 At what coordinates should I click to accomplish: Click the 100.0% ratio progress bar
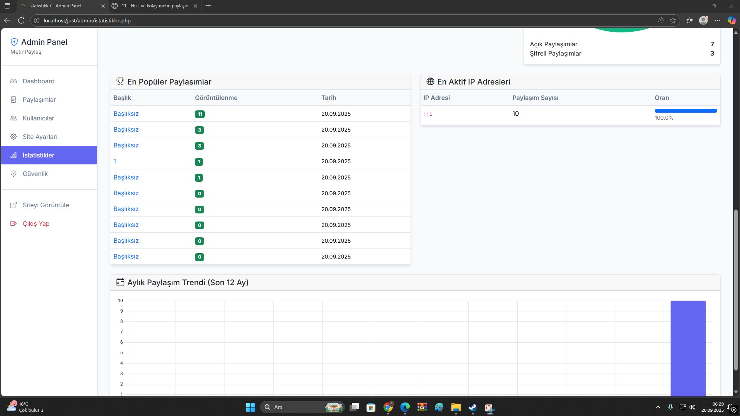(686, 111)
